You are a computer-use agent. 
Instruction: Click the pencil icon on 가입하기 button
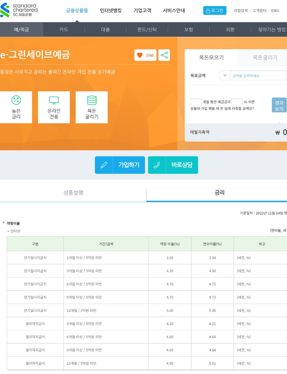(x=104, y=165)
